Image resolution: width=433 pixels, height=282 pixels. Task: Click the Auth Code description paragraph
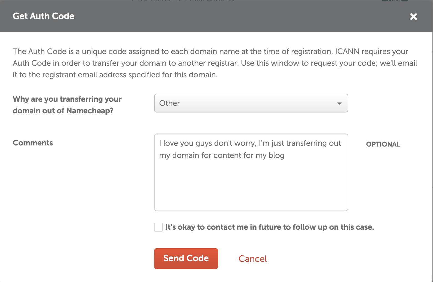[x=215, y=63]
